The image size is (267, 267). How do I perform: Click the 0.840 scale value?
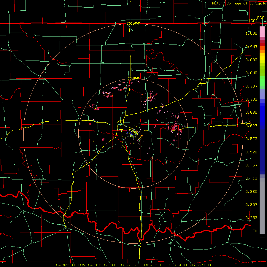click(251, 73)
